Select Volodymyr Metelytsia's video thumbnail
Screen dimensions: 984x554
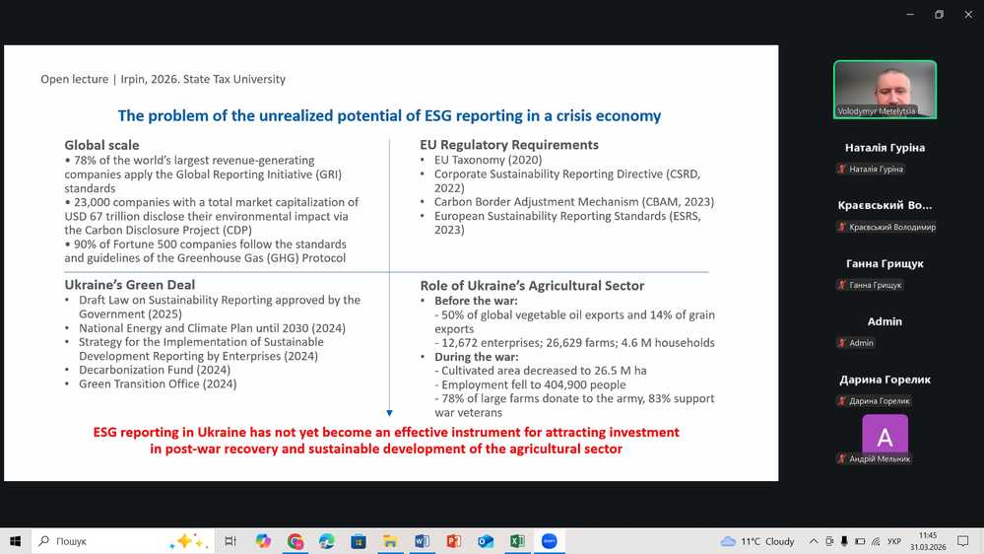coord(884,90)
